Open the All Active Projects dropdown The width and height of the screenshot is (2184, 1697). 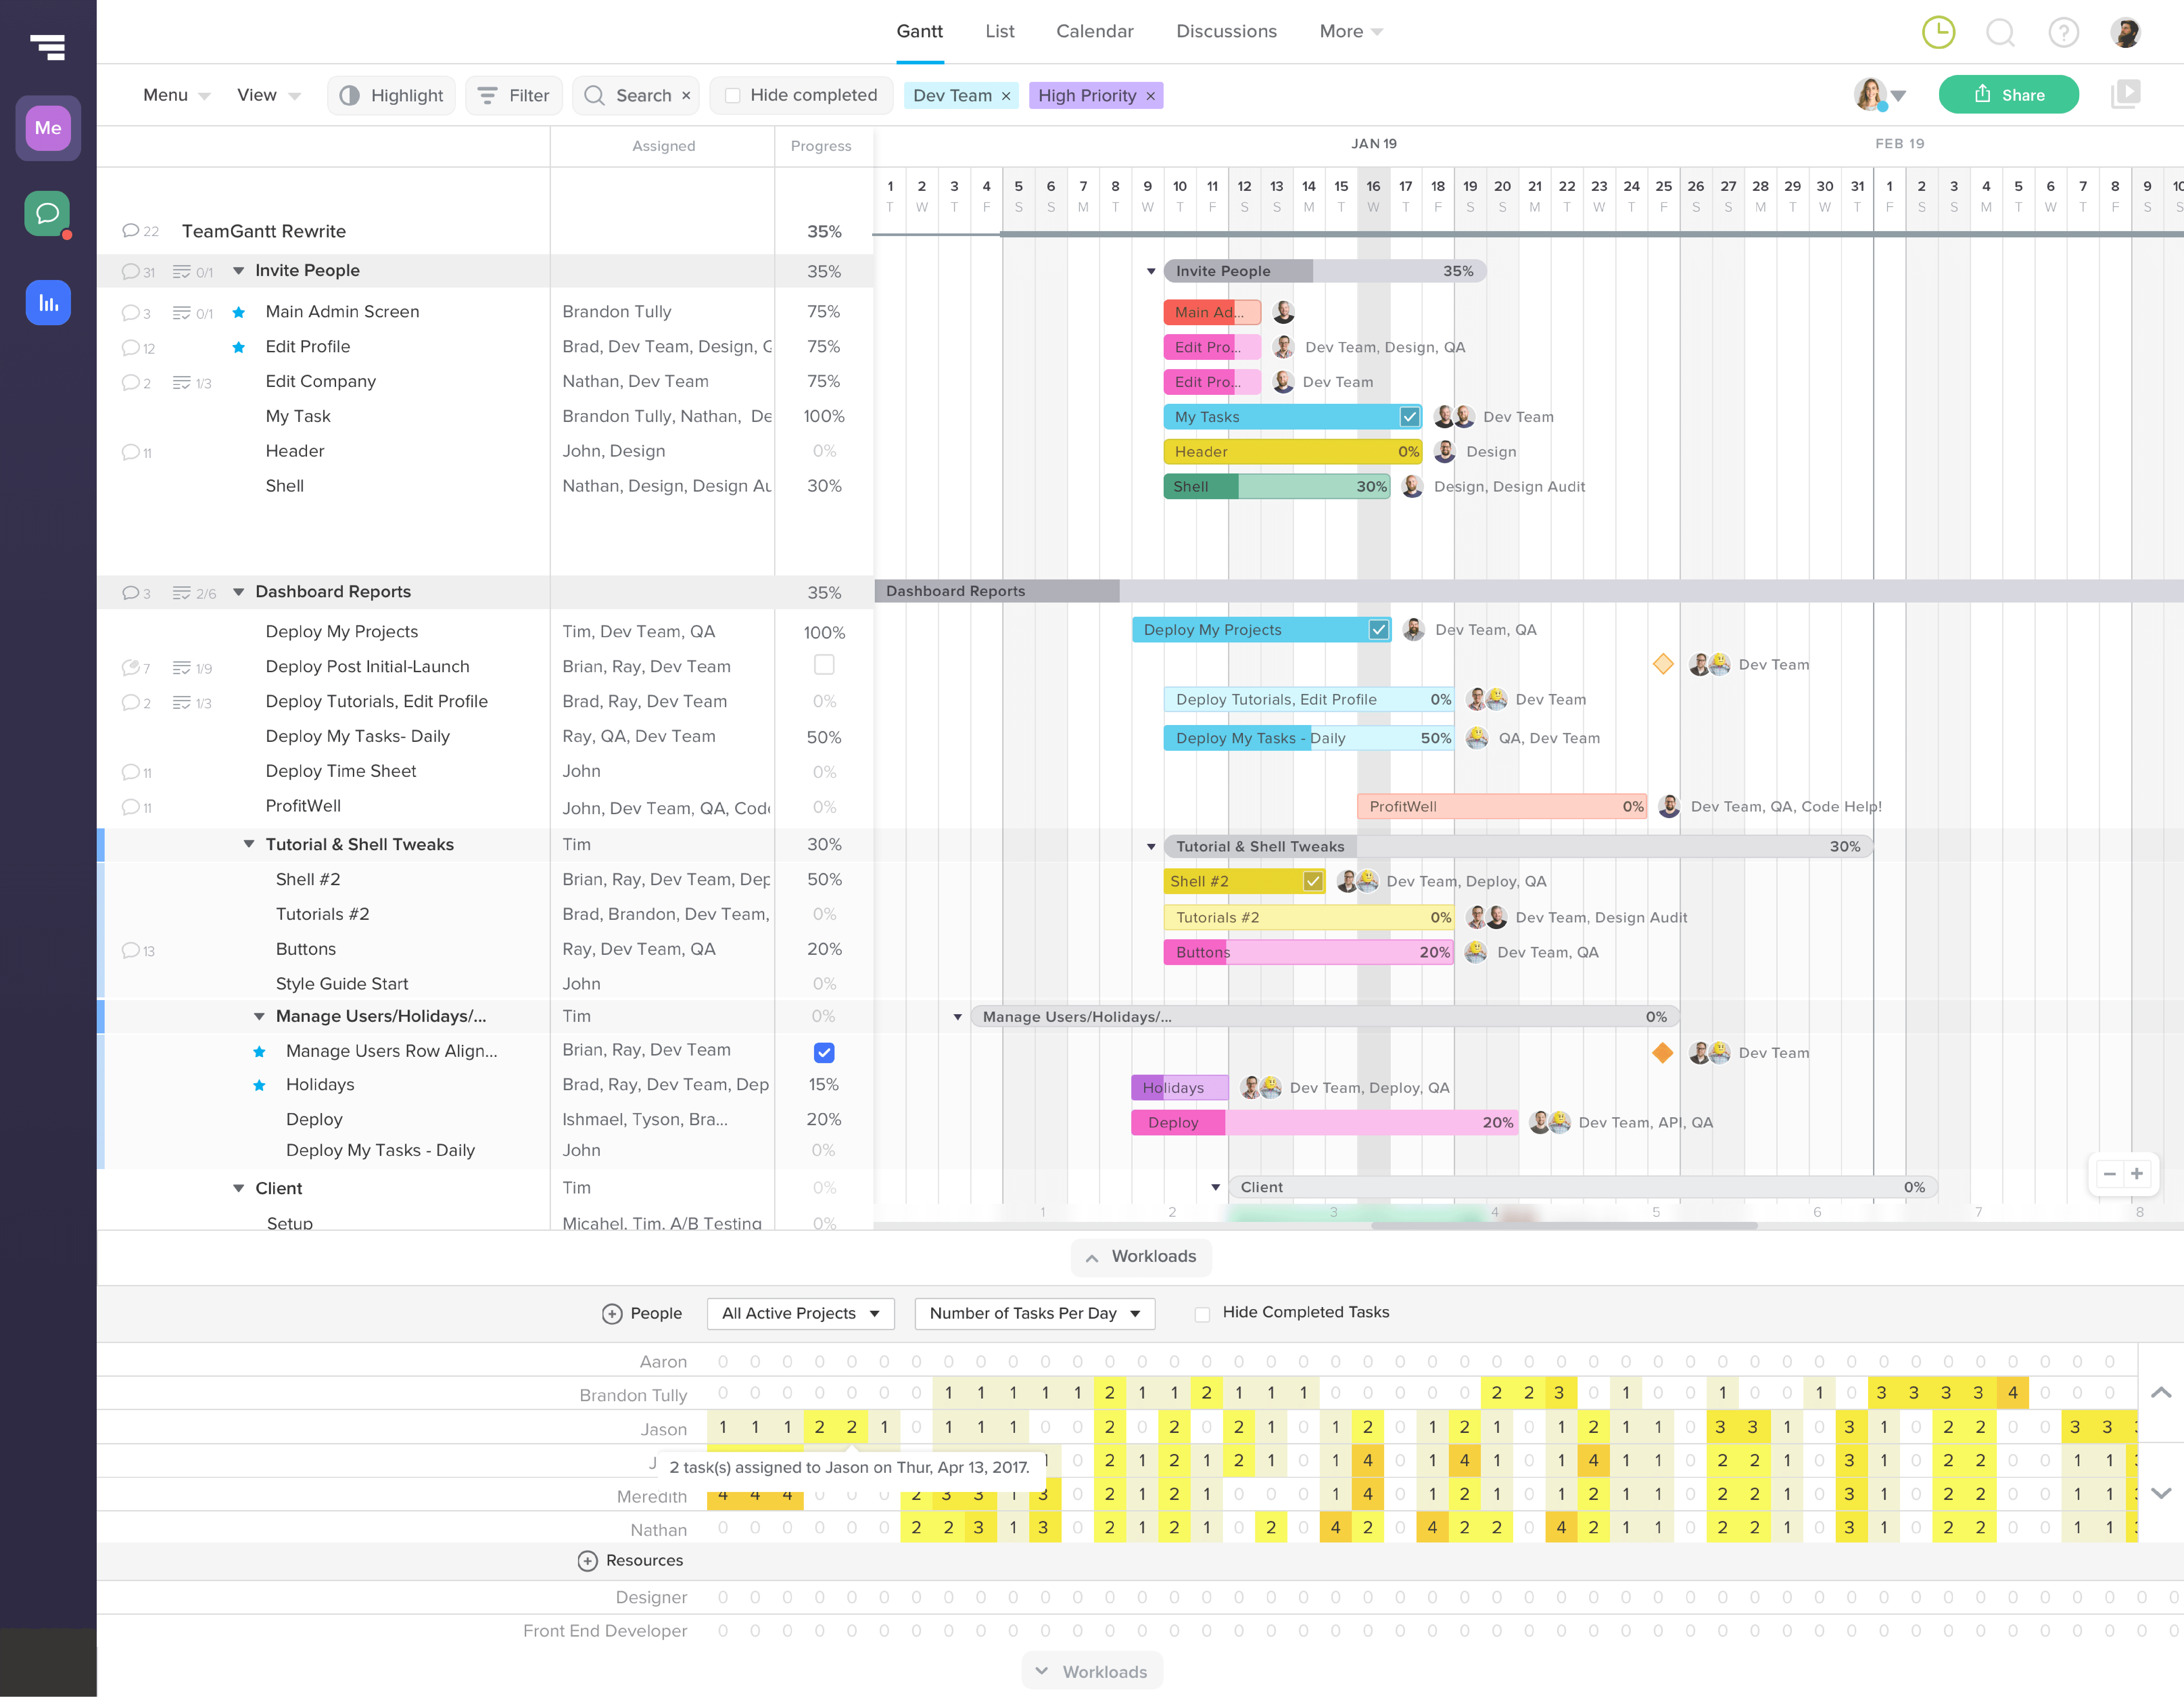coord(800,1313)
